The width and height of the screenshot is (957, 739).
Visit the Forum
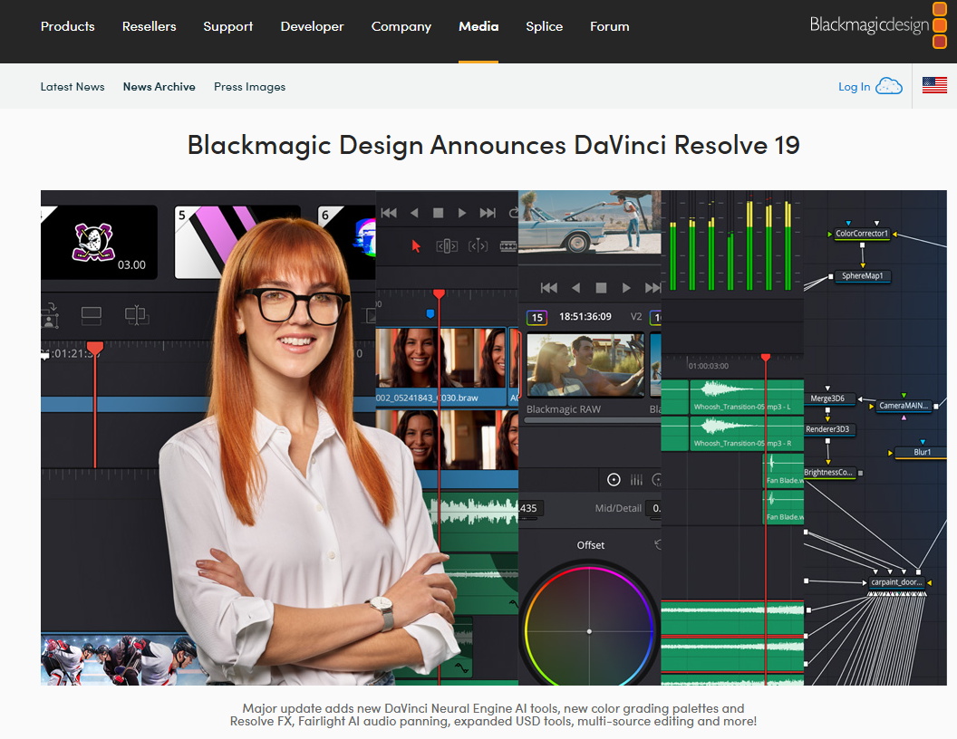point(609,26)
